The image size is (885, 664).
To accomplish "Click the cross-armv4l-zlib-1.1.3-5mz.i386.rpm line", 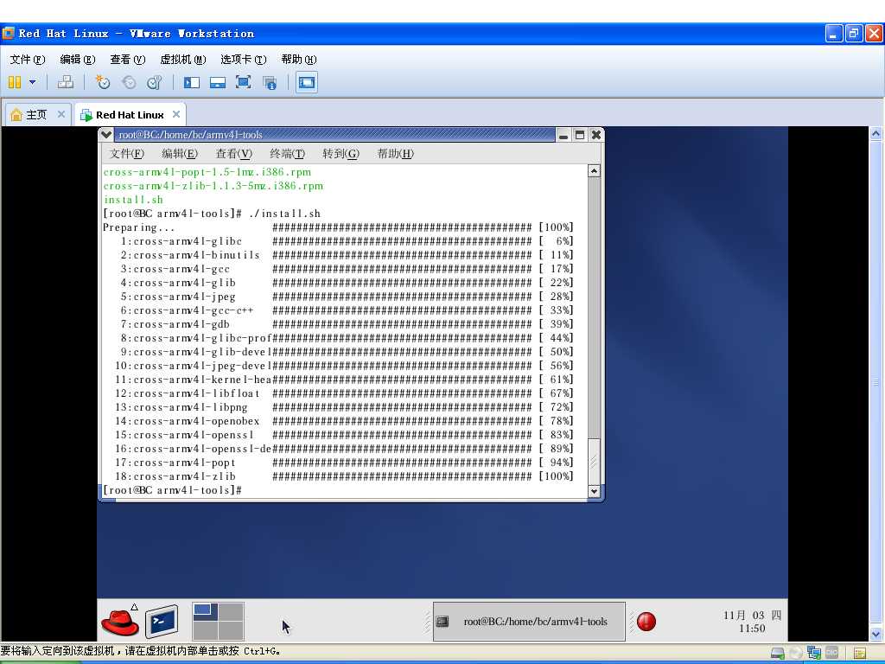I will point(213,186).
